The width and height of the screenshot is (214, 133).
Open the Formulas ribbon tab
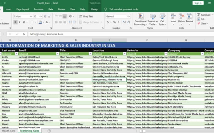pyautogui.click(x=39, y=9)
